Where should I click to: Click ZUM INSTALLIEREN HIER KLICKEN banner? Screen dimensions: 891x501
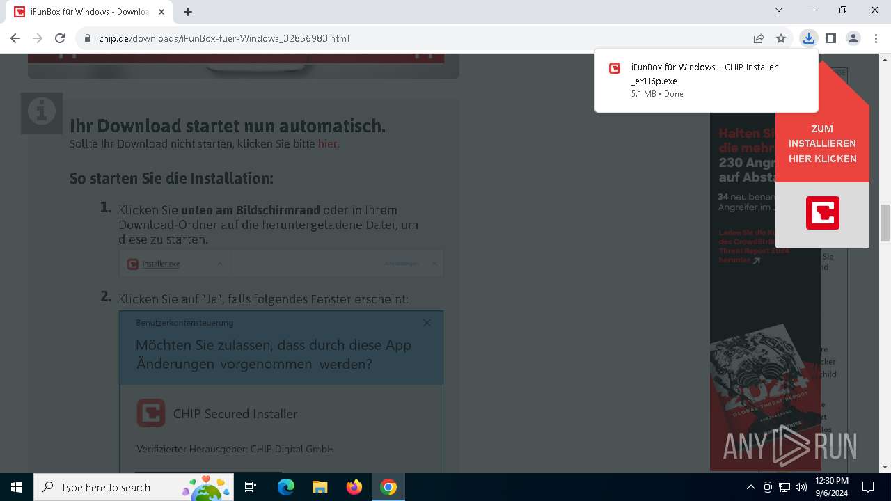point(822,143)
